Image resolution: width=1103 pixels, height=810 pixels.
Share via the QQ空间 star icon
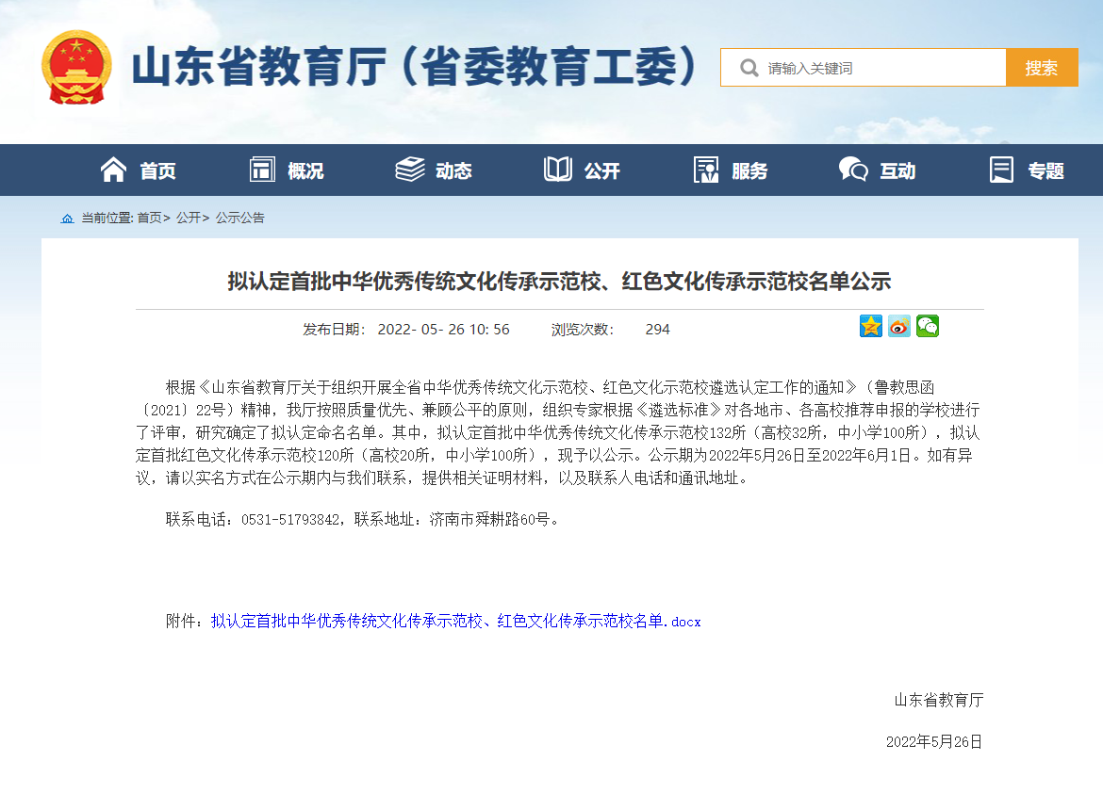(x=871, y=327)
